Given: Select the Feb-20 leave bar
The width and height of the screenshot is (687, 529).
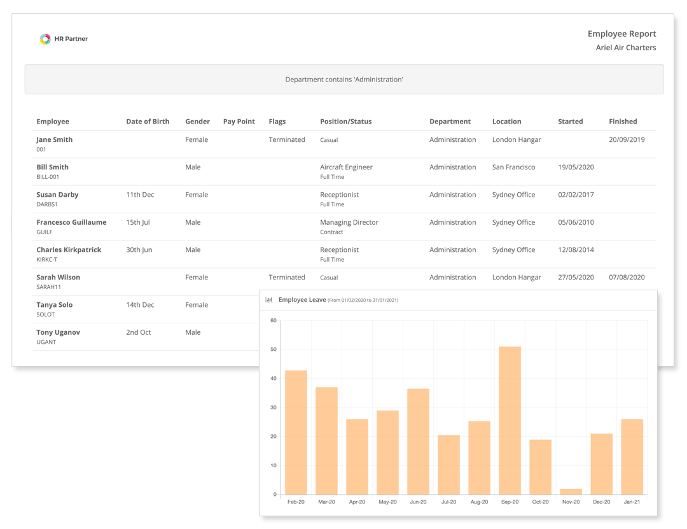Looking at the screenshot, I should [x=296, y=433].
